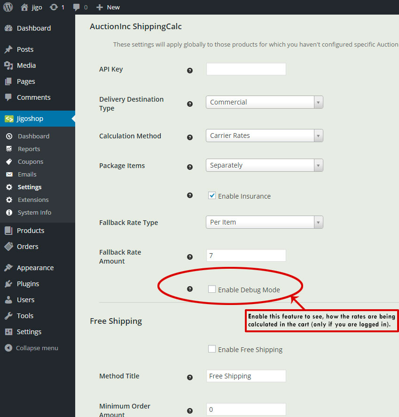Click the help icon next to API Key
399x417 pixels.
click(190, 70)
